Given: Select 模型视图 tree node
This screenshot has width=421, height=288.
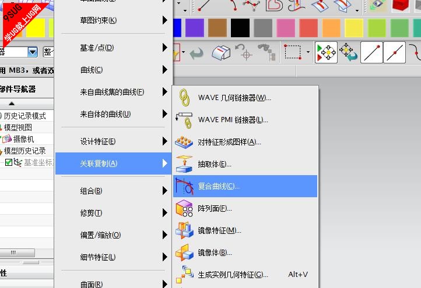Looking at the screenshot, I should (17, 127).
